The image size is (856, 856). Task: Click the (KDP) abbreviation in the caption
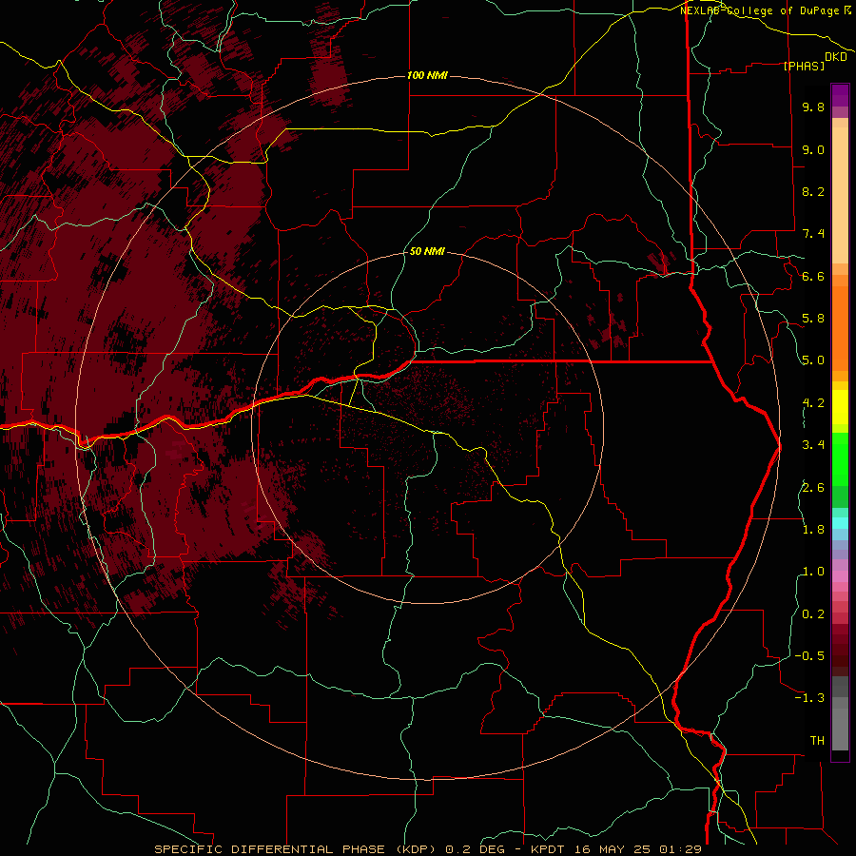[416, 849]
